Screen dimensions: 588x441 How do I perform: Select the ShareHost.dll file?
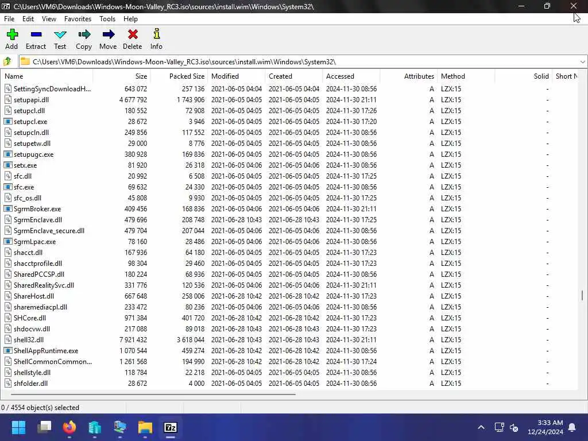(34, 296)
